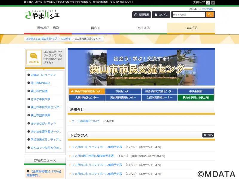Click 近場のコミュニティ in the sidebar
239x179 pixels.
(43, 75)
